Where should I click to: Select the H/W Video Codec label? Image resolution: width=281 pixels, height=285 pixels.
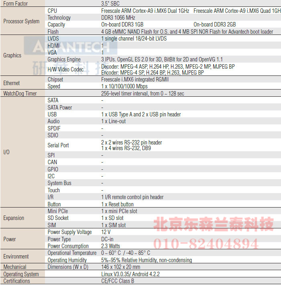click(65, 69)
